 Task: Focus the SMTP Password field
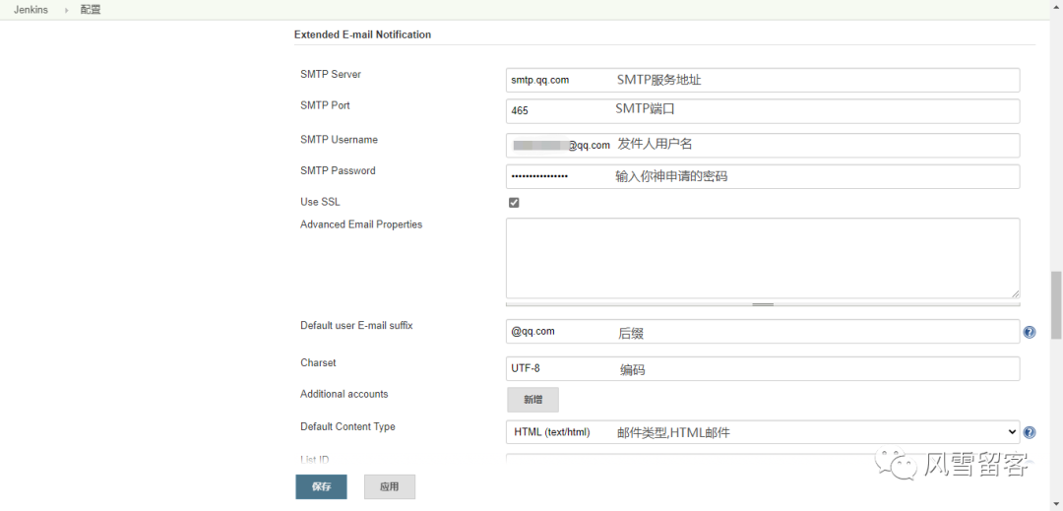pyautogui.click(x=763, y=176)
